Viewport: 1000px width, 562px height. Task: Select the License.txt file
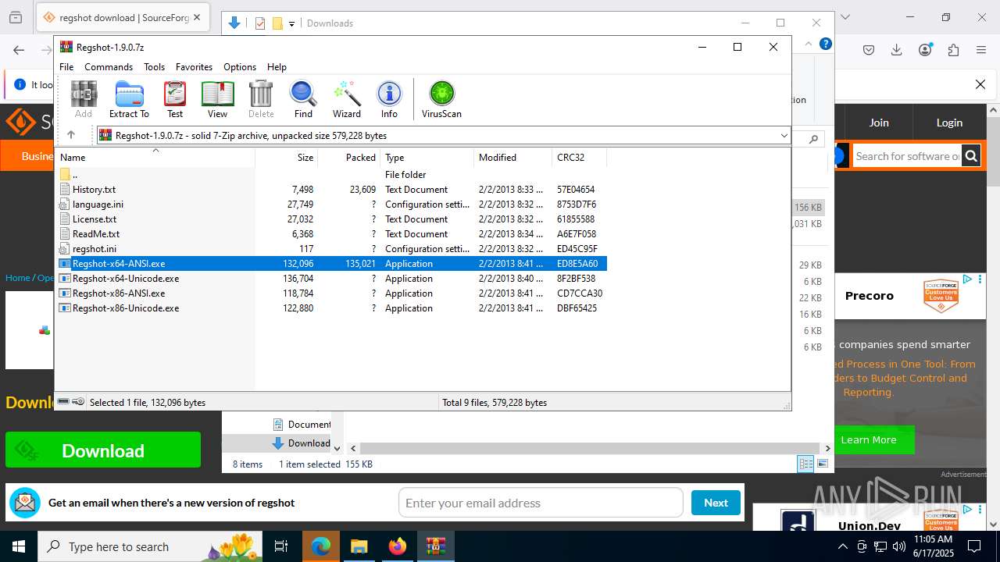332,219
